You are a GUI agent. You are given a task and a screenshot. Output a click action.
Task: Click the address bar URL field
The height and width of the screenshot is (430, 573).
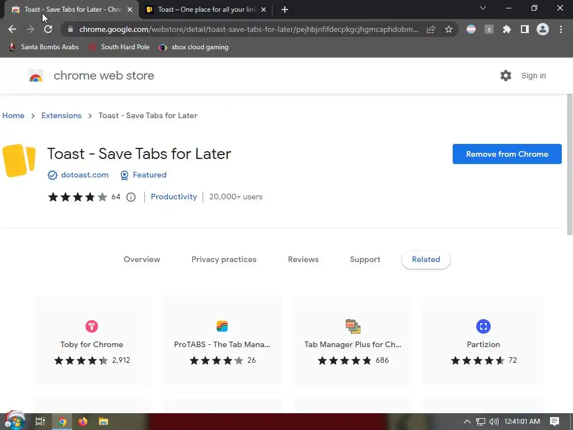click(248, 29)
